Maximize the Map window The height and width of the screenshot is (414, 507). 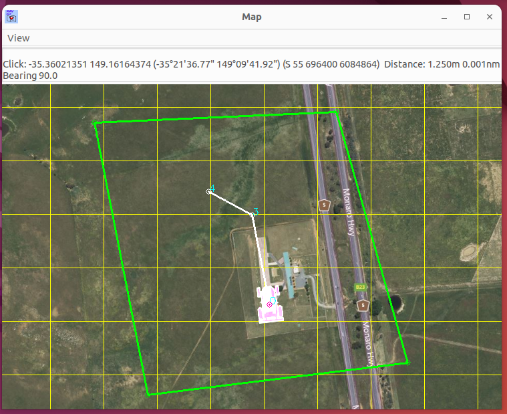(467, 17)
